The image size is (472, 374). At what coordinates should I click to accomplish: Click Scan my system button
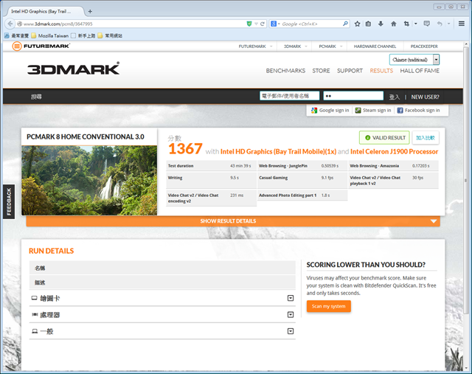pos(329,306)
